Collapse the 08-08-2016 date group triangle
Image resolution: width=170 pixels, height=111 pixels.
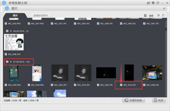(11, 31)
